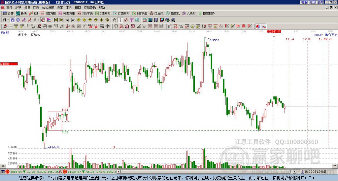Image resolution: width=338 pixels, height=181 pixels.
Task: Select the zigzag wave line tool
Action: pyautogui.click(x=145, y=26)
